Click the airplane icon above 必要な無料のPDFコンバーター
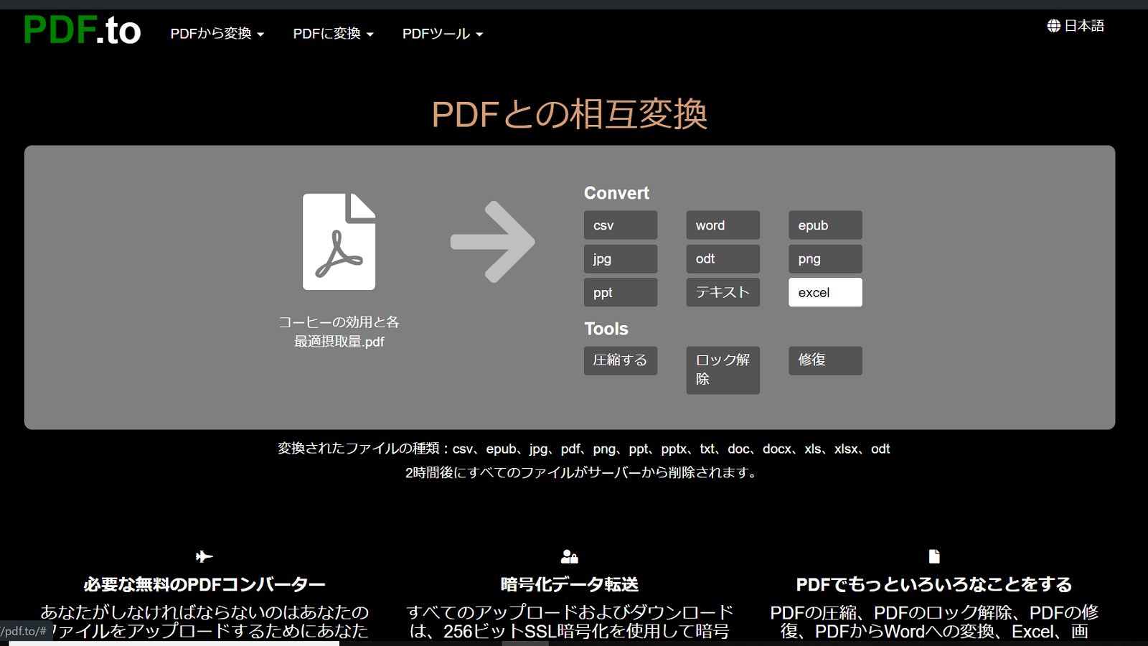Screen dimensions: 1148x646 [x=204, y=556]
